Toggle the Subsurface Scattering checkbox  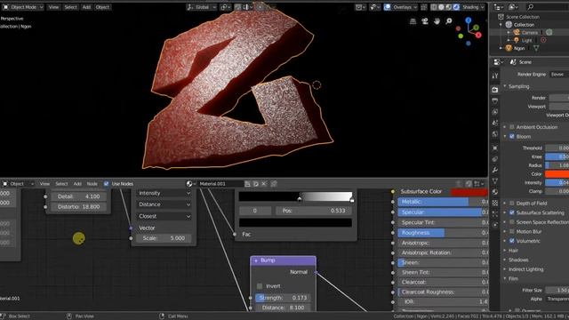pyautogui.click(x=512, y=212)
